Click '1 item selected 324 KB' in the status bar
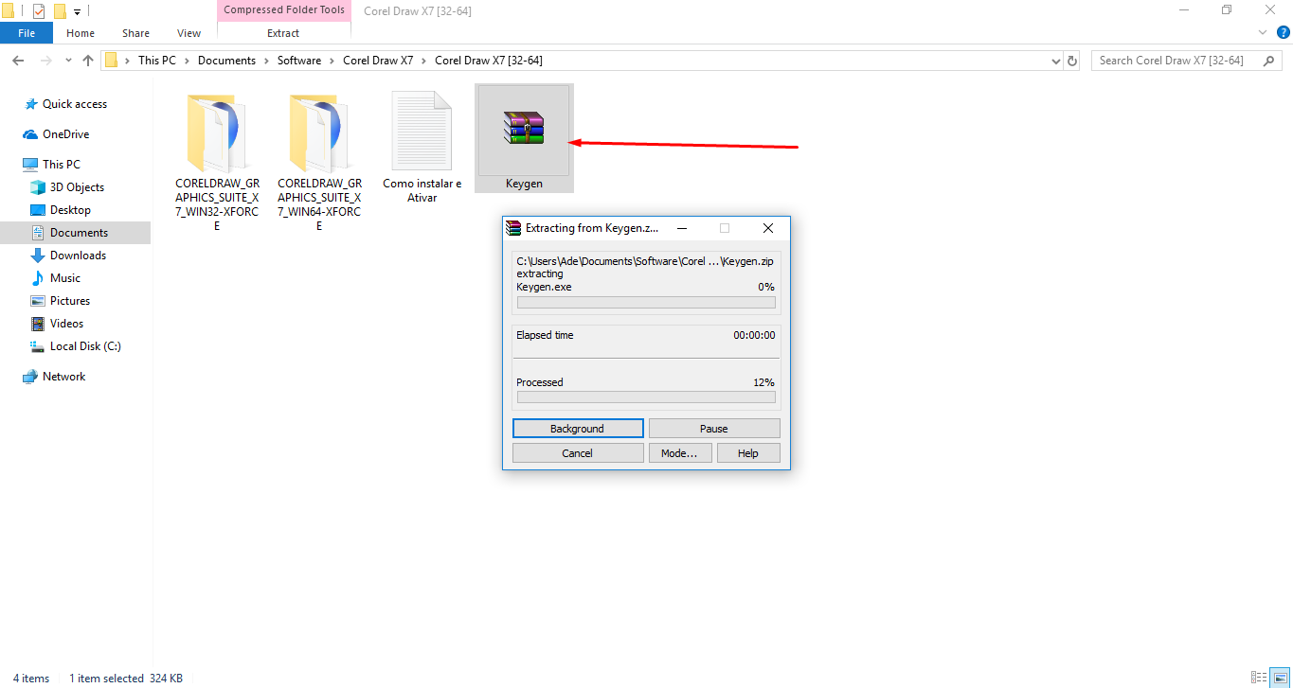This screenshot has height=688, width=1293. coord(126,679)
